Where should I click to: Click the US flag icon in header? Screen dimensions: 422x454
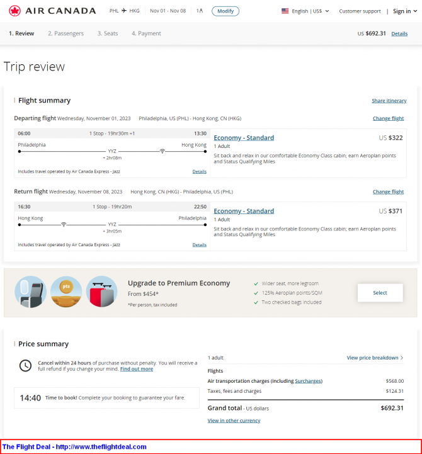tap(285, 11)
